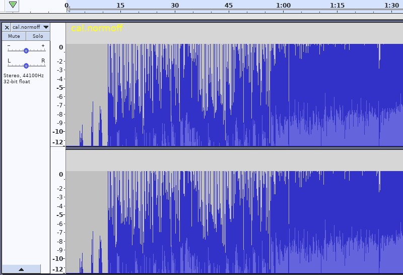Click the pan slider R label
The height and width of the screenshot is (275, 403).
pyautogui.click(x=43, y=61)
